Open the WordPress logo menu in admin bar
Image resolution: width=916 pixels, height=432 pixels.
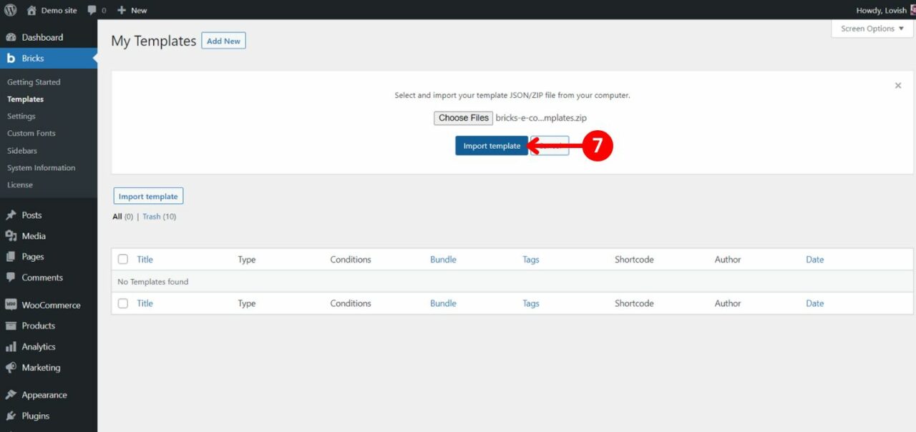coord(9,10)
